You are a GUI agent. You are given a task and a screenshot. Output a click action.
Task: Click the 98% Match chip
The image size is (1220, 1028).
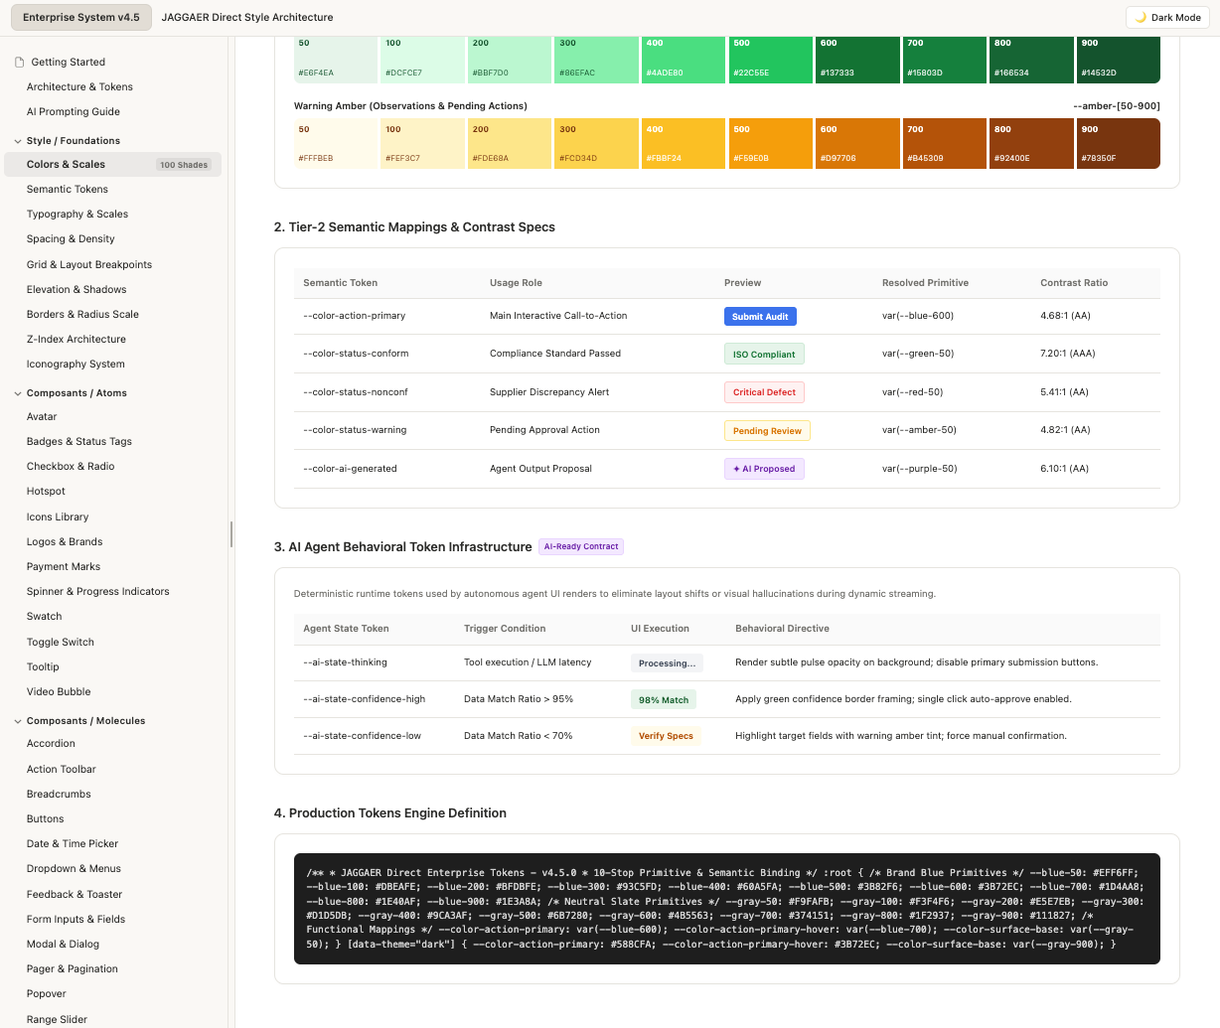click(664, 699)
